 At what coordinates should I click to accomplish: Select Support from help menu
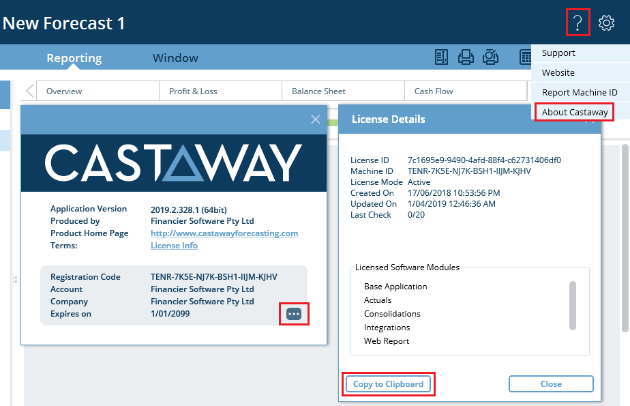coord(558,53)
